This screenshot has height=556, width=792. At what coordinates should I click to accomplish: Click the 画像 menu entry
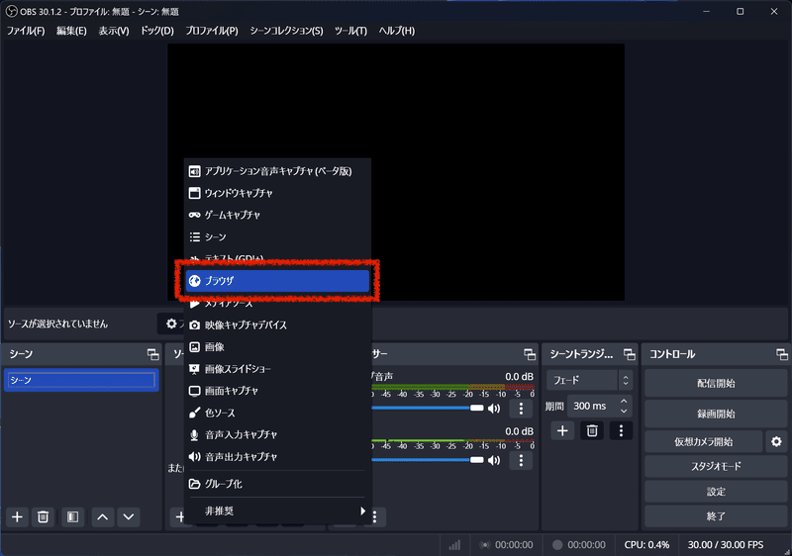click(x=277, y=347)
